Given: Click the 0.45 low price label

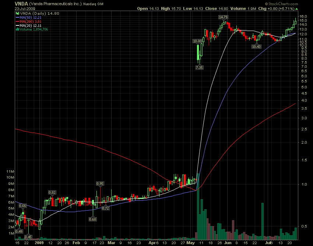Looking at the screenshot, I should coord(28,237).
